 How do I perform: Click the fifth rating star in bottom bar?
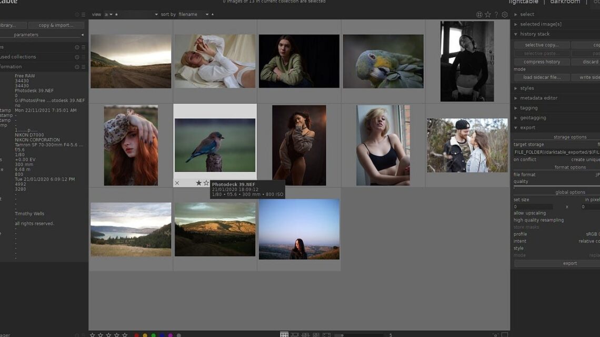point(124,335)
